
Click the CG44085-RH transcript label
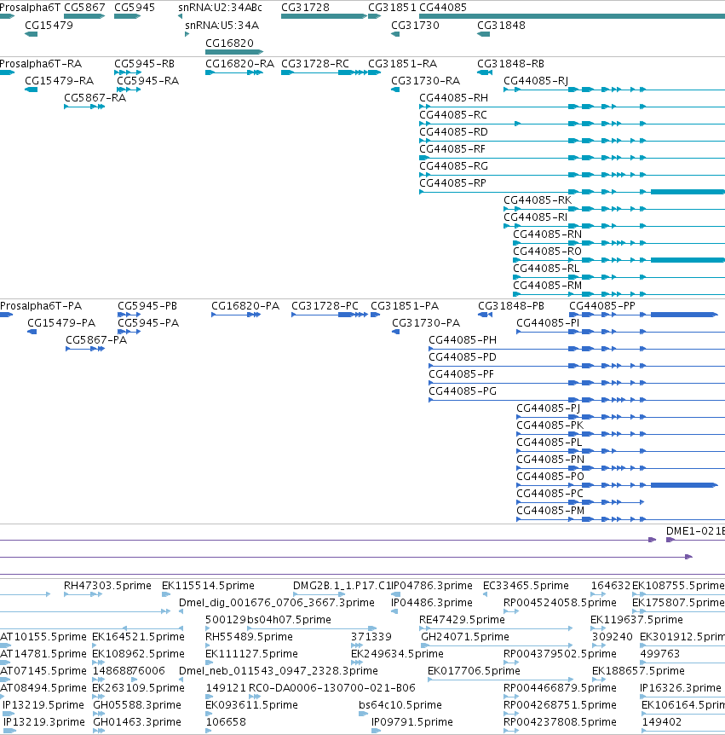pos(454,97)
